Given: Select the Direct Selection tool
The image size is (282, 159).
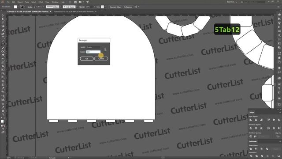Looking at the screenshot, I should (3, 19).
